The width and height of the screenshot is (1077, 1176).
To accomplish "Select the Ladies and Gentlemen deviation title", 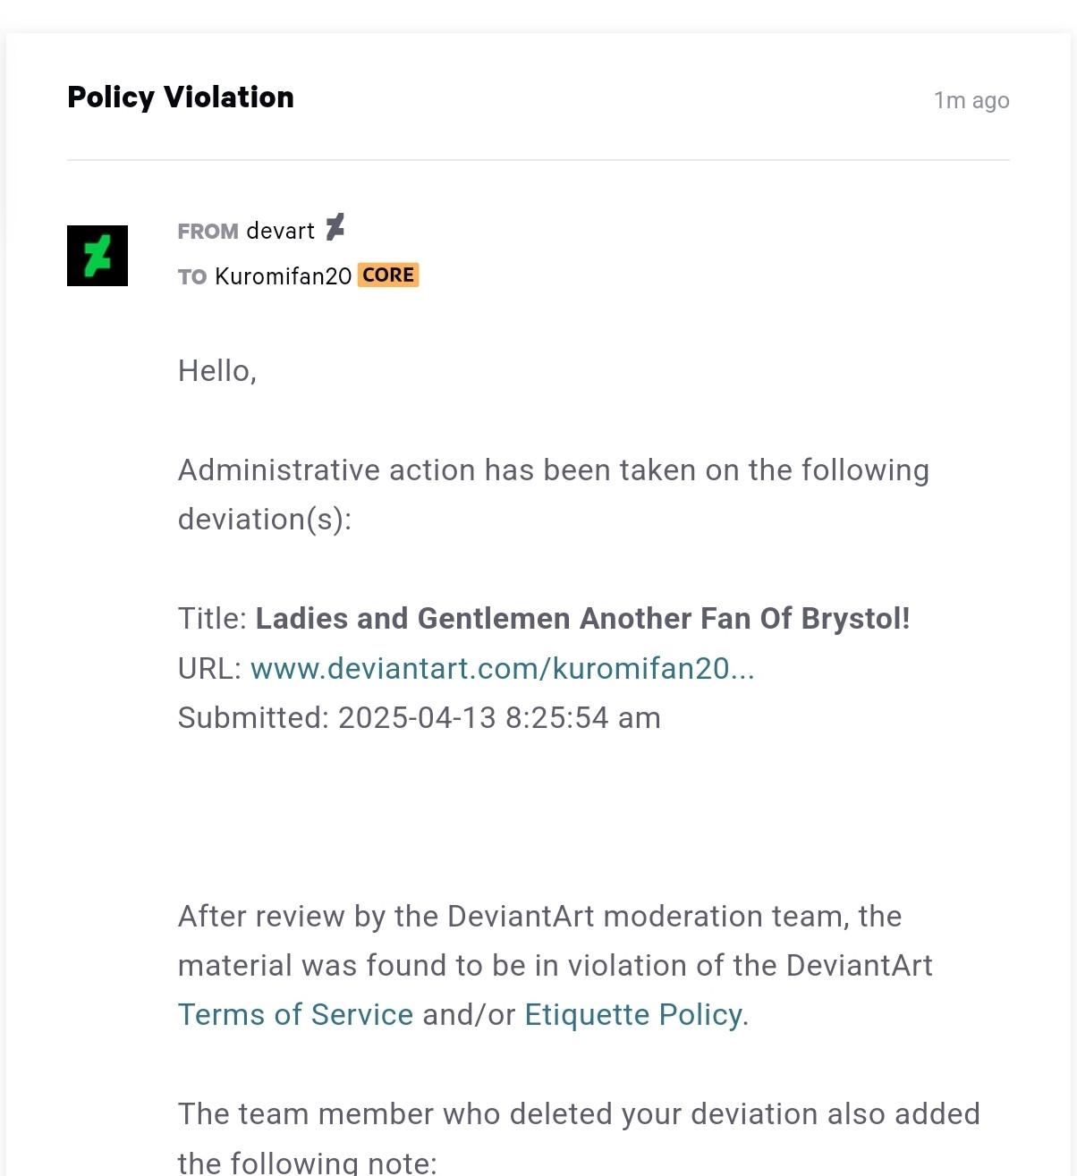I will (583, 618).
